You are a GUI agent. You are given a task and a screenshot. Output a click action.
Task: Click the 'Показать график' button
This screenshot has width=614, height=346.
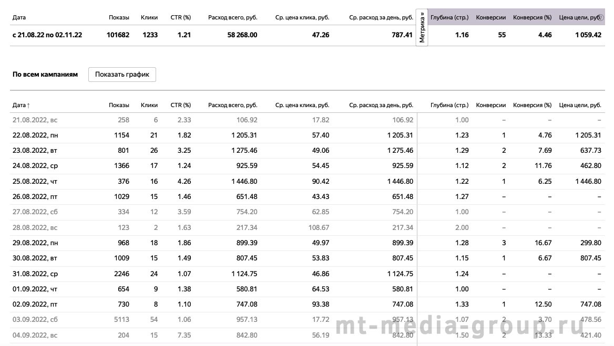click(122, 74)
